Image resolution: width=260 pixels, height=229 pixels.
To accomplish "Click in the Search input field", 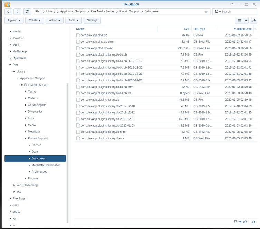I will click(x=239, y=12).
